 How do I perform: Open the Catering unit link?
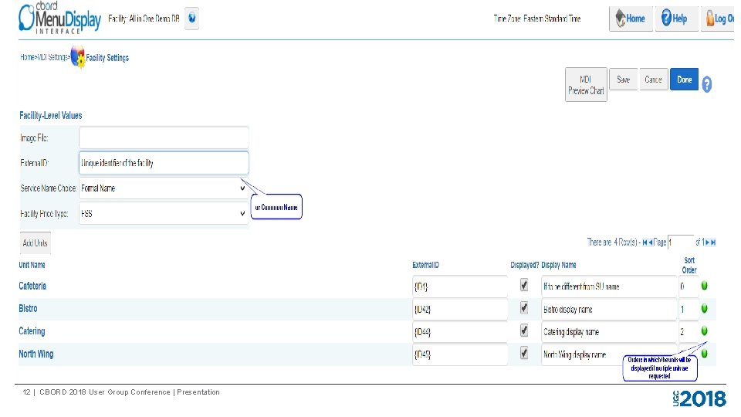[32, 331]
